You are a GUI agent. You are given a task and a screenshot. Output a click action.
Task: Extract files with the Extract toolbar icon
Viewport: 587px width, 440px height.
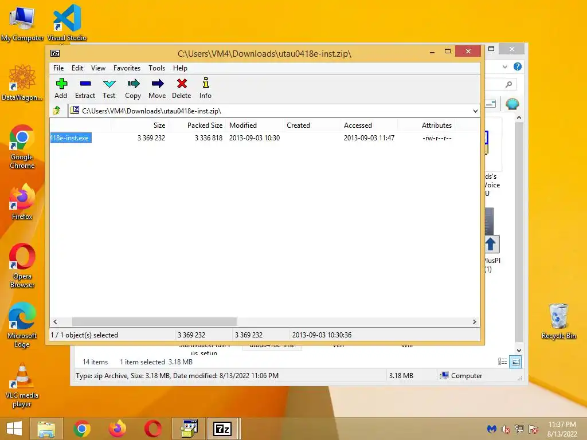(x=85, y=88)
